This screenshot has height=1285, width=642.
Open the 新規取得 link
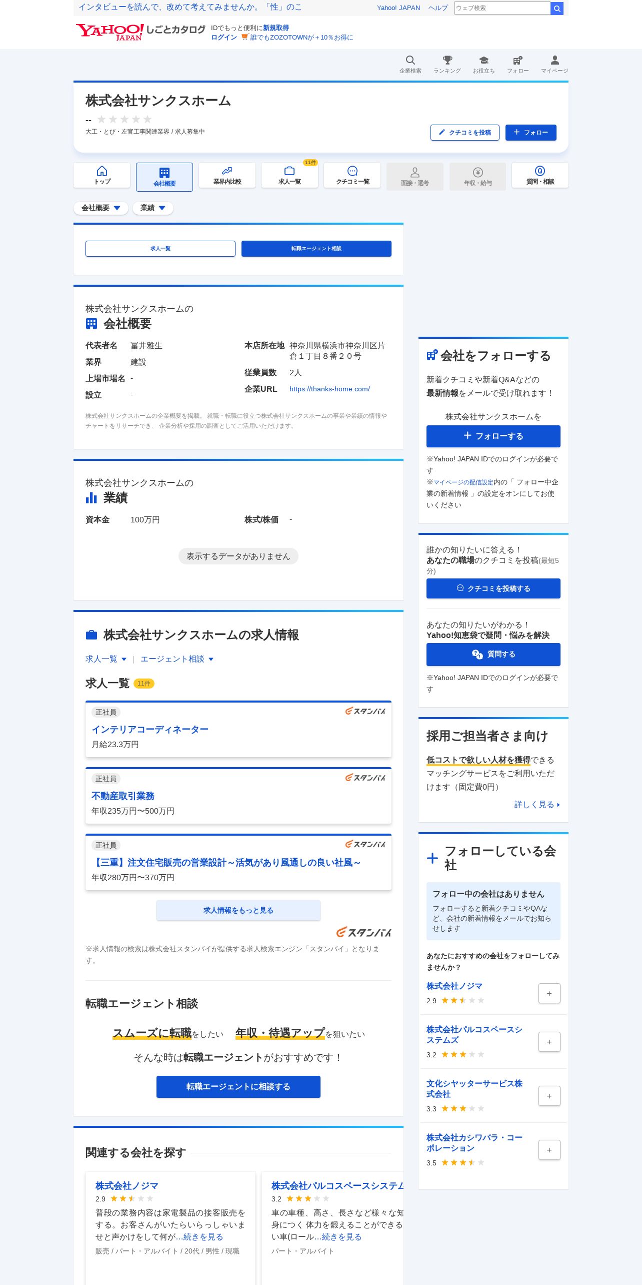pos(276,28)
